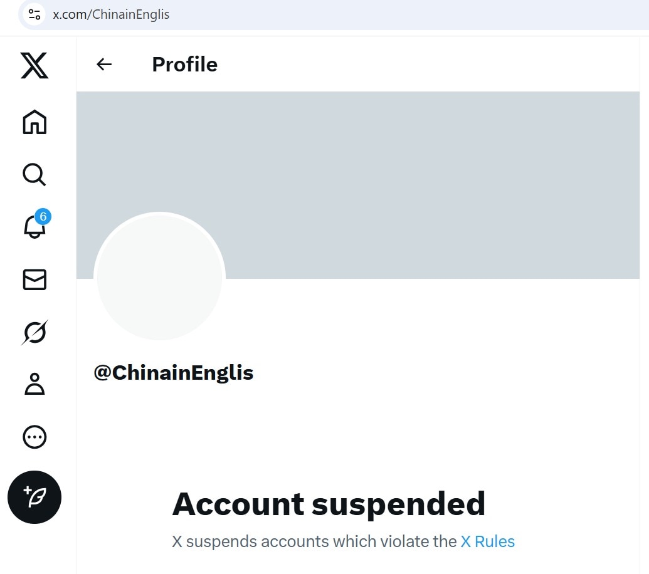This screenshot has height=574, width=649.
Task: Open the Grok slashed-circle icon
Action: tap(34, 332)
